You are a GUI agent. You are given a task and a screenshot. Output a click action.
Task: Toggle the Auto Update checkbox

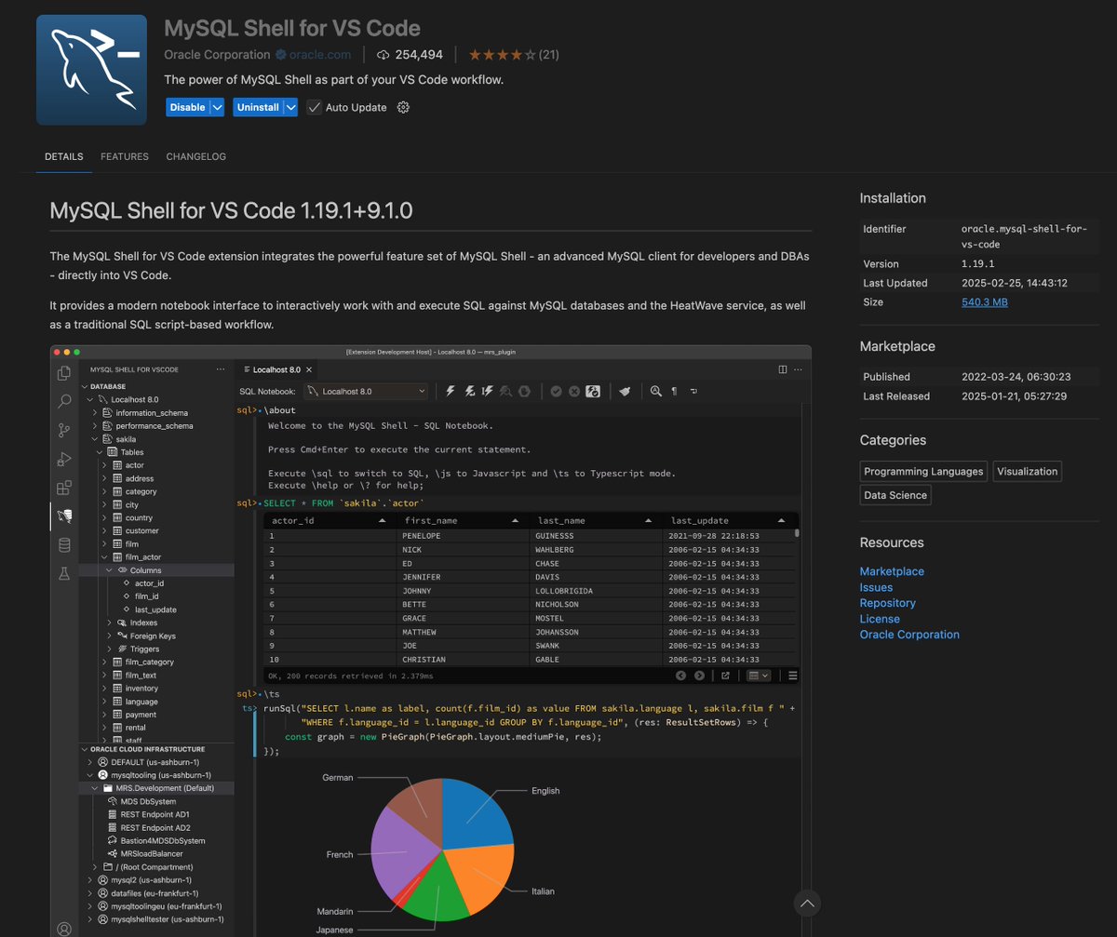pyautogui.click(x=314, y=107)
